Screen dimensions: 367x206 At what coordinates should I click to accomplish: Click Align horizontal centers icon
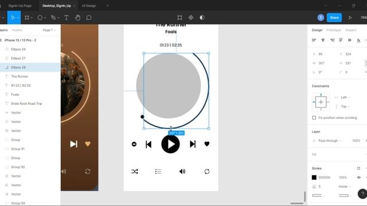pyautogui.click(x=323, y=40)
